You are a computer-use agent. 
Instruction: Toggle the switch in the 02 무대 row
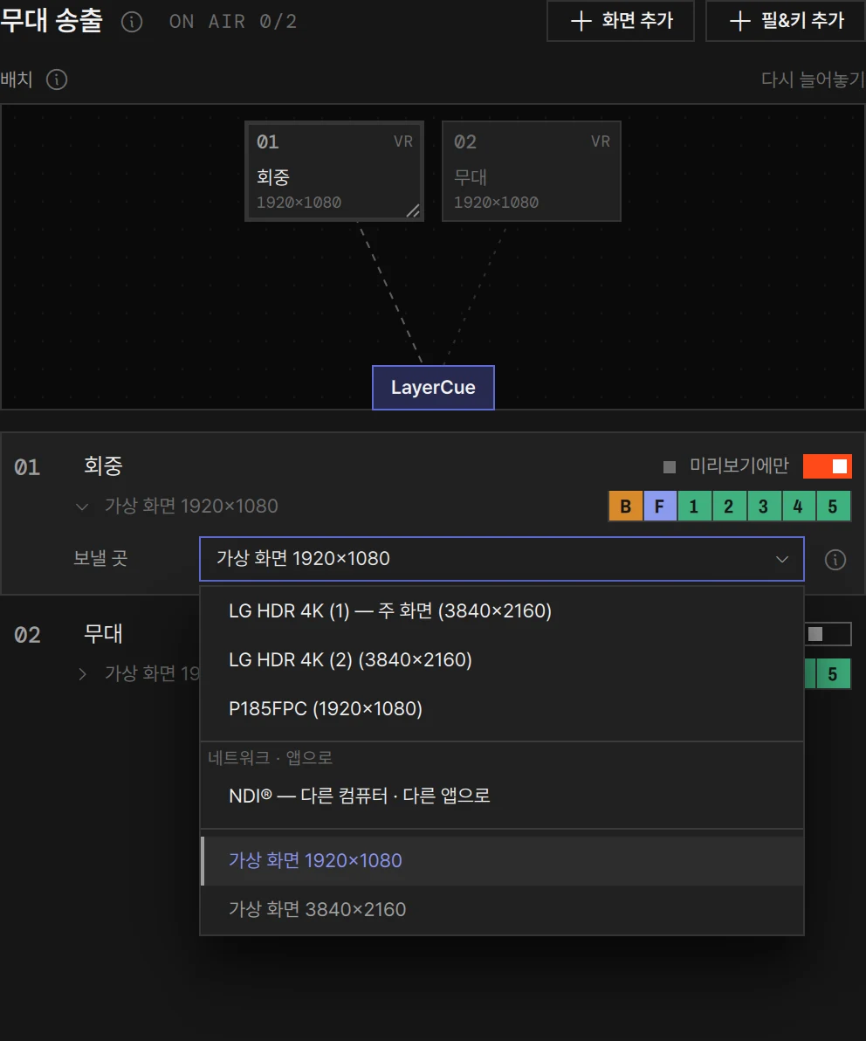[x=828, y=634]
